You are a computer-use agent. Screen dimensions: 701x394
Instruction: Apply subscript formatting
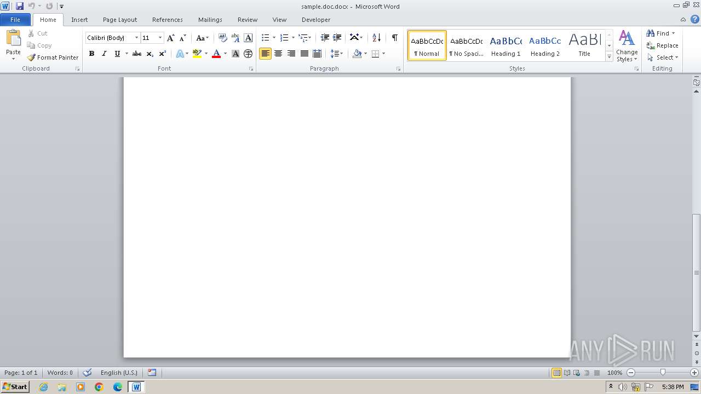(x=150, y=54)
